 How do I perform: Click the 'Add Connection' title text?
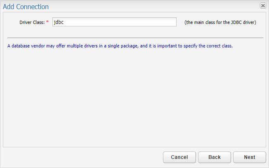(x=26, y=7)
